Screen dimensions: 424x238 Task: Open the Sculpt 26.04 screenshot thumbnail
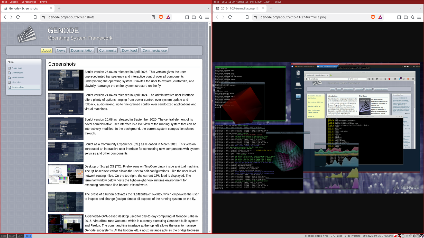66,80
